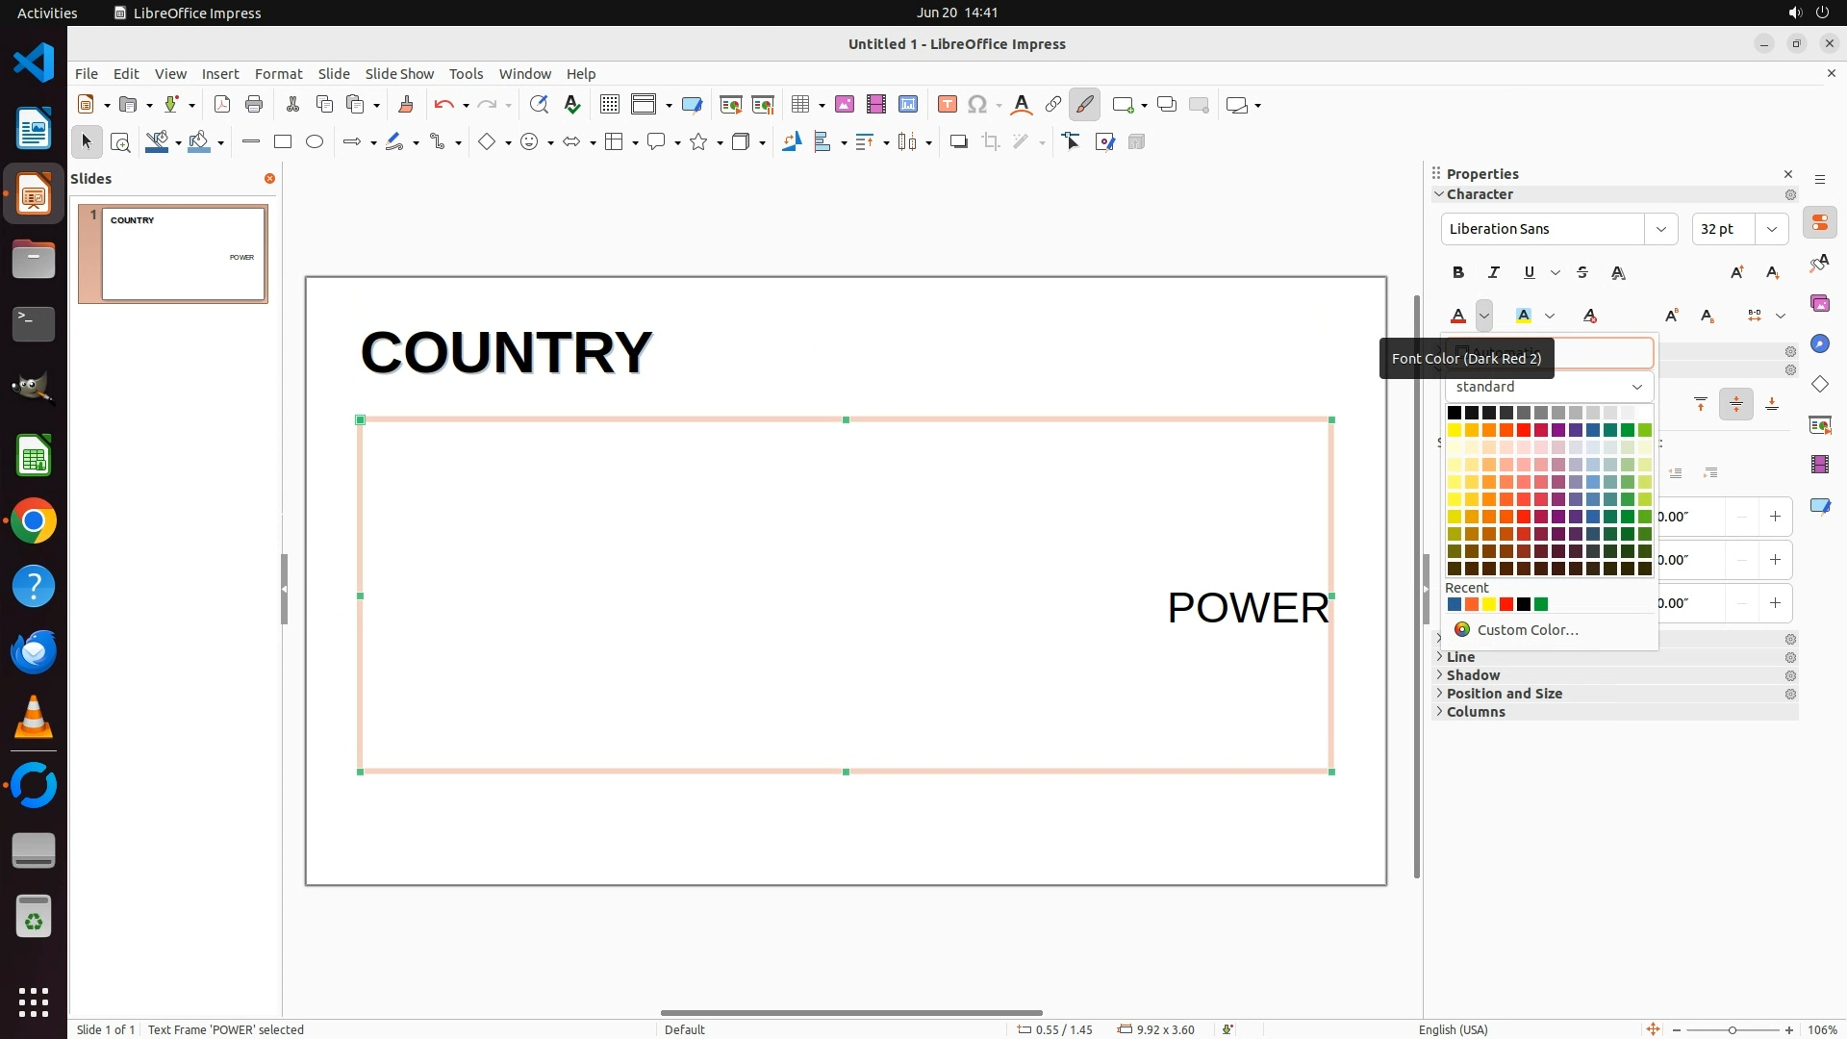Click the Crop Image tool icon
This screenshot has width=1847, height=1039.
click(x=991, y=142)
